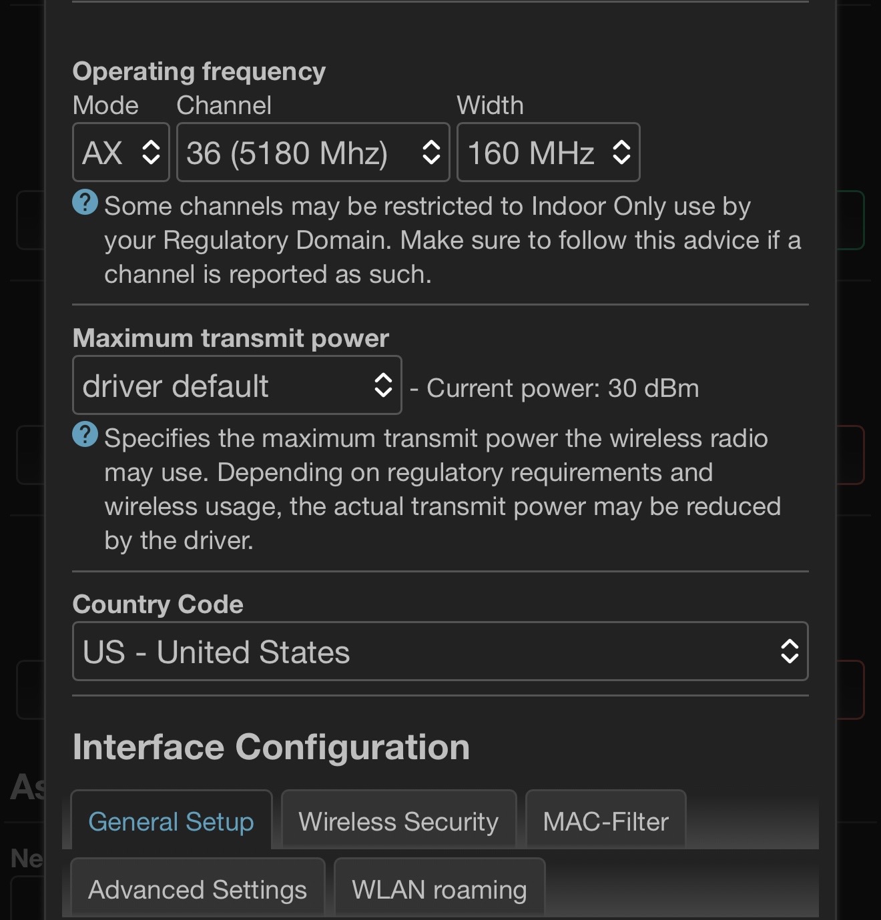Click the Country Code label
The width and height of the screenshot is (881, 920).
tap(158, 604)
